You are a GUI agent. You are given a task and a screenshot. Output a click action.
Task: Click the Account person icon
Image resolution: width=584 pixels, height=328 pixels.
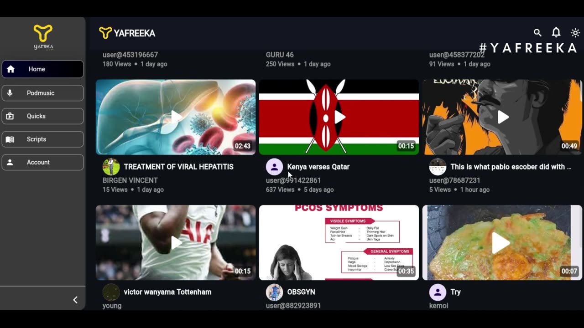[10, 162]
